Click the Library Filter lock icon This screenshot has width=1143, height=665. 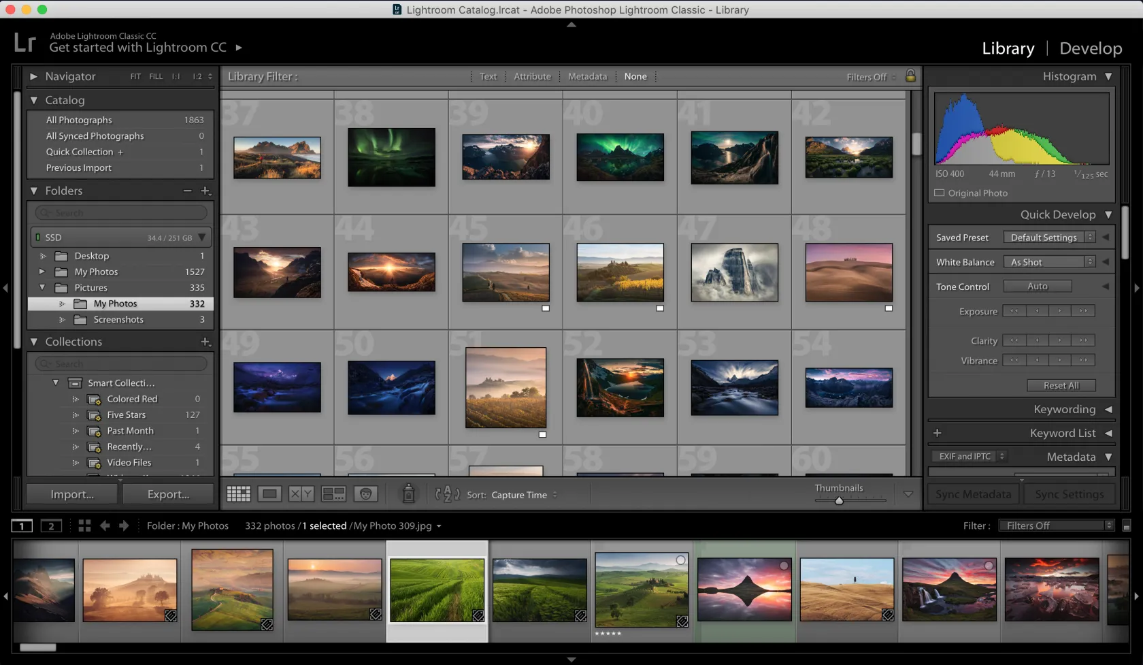coord(910,76)
